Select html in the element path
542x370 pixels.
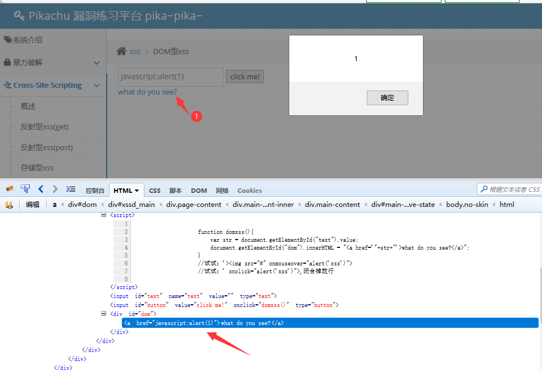click(x=507, y=205)
